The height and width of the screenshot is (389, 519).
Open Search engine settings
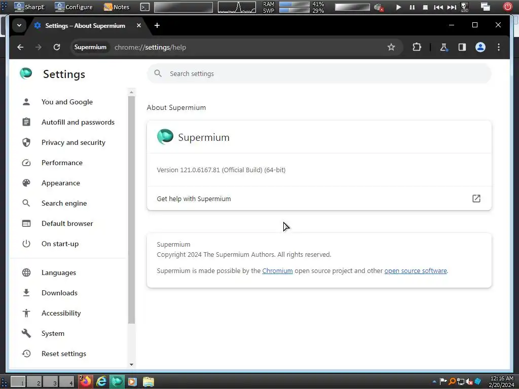64,203
